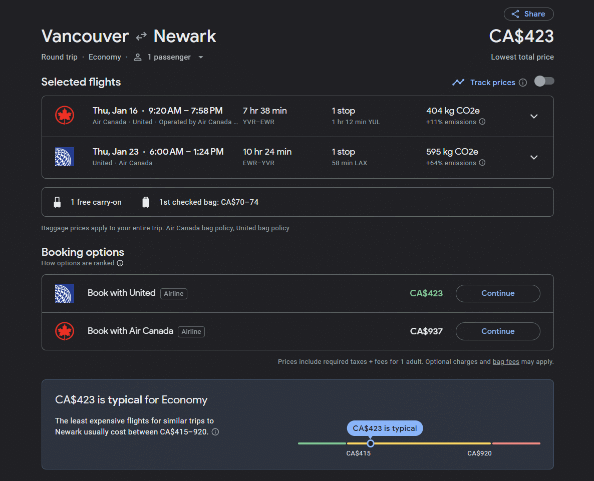Click the CA$423 is typical tooltip bubble
The image size is (594, 481).
385,428
